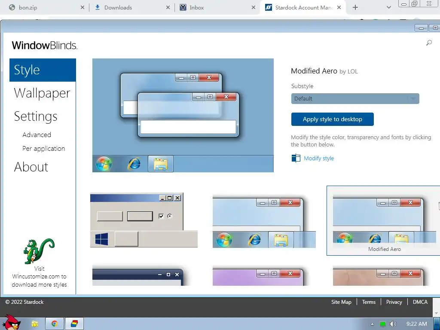Viewport: 440px width, 330px height.
Task: Show hidden tray icons arrow
Action: (372, 324)
